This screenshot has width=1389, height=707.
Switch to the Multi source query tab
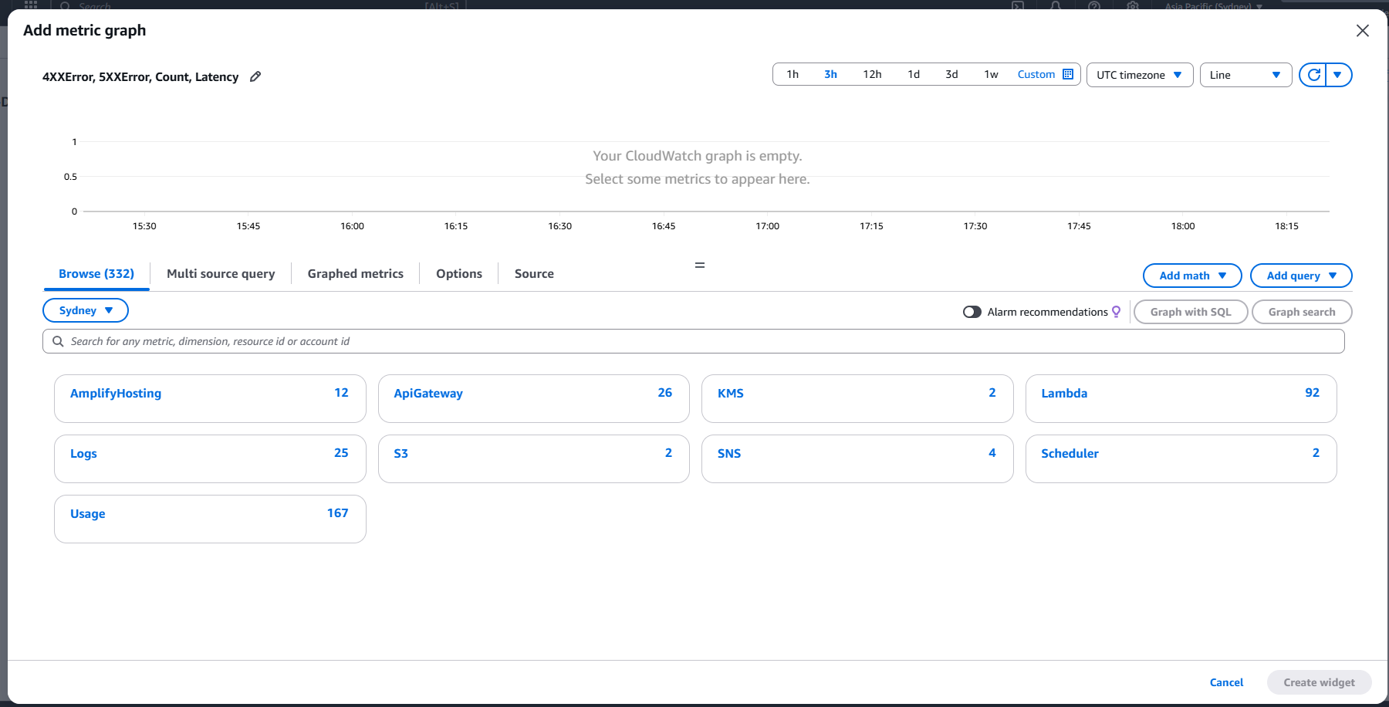pos(221,274)
